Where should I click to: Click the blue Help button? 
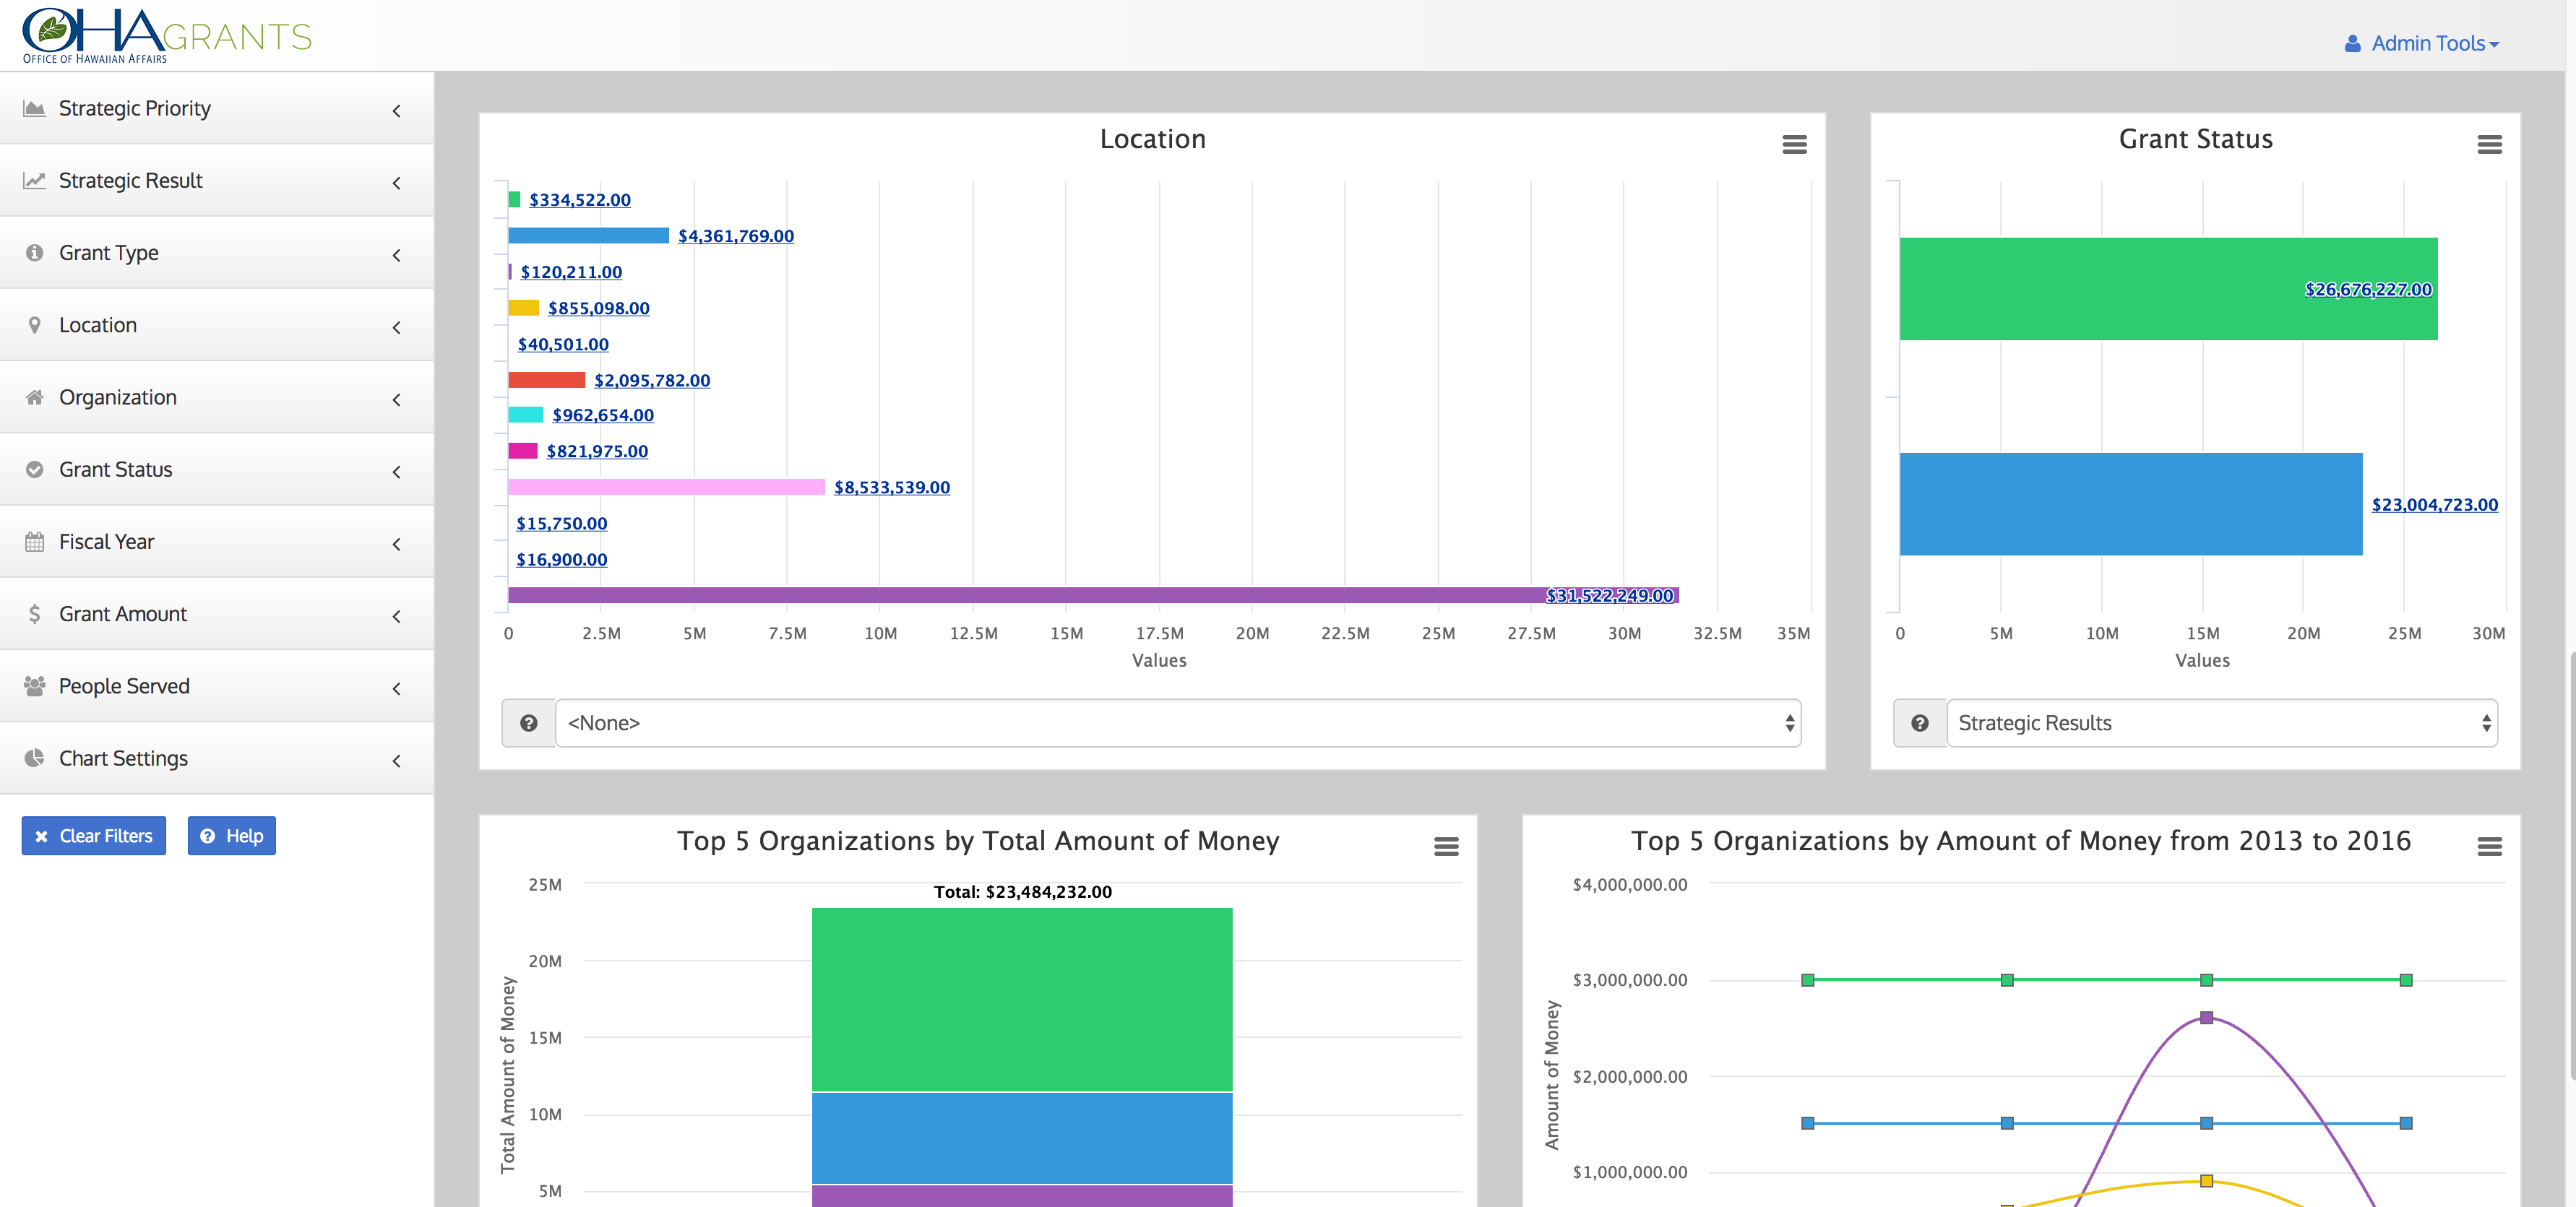point(231,836)
